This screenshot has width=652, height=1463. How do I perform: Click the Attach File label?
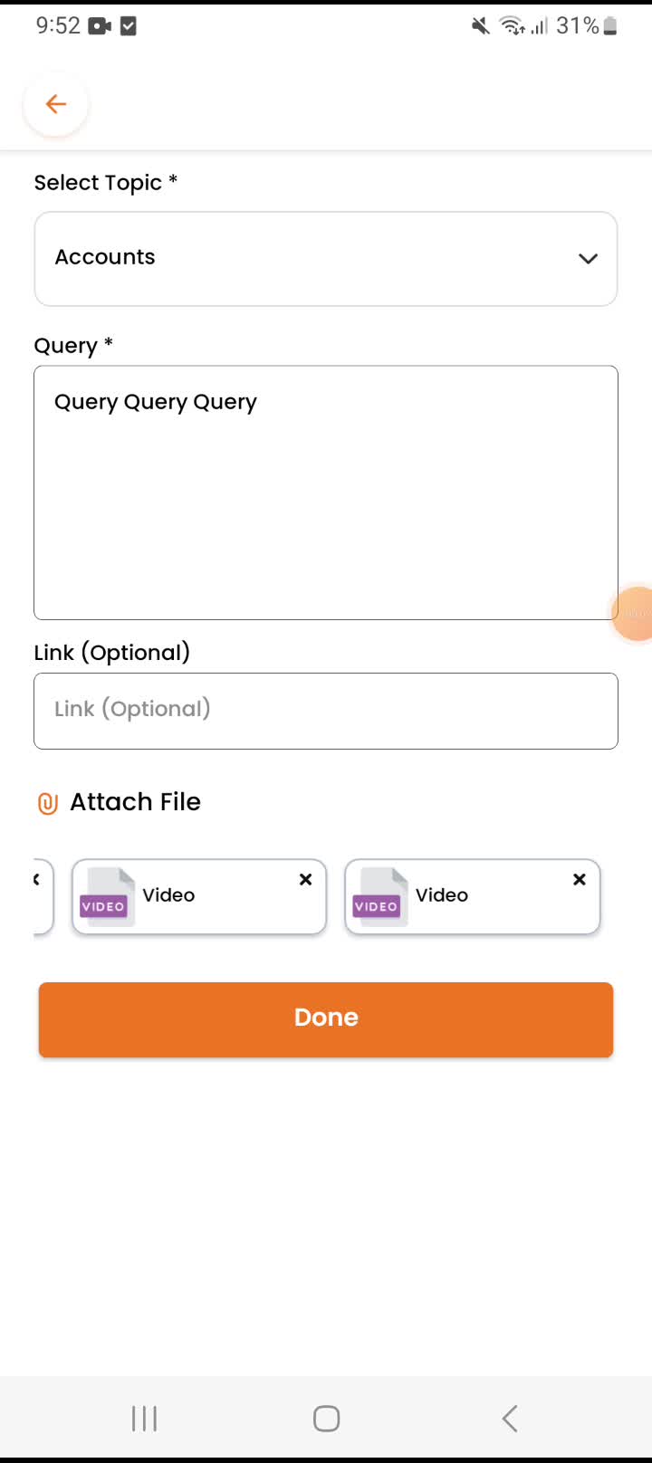136,802
